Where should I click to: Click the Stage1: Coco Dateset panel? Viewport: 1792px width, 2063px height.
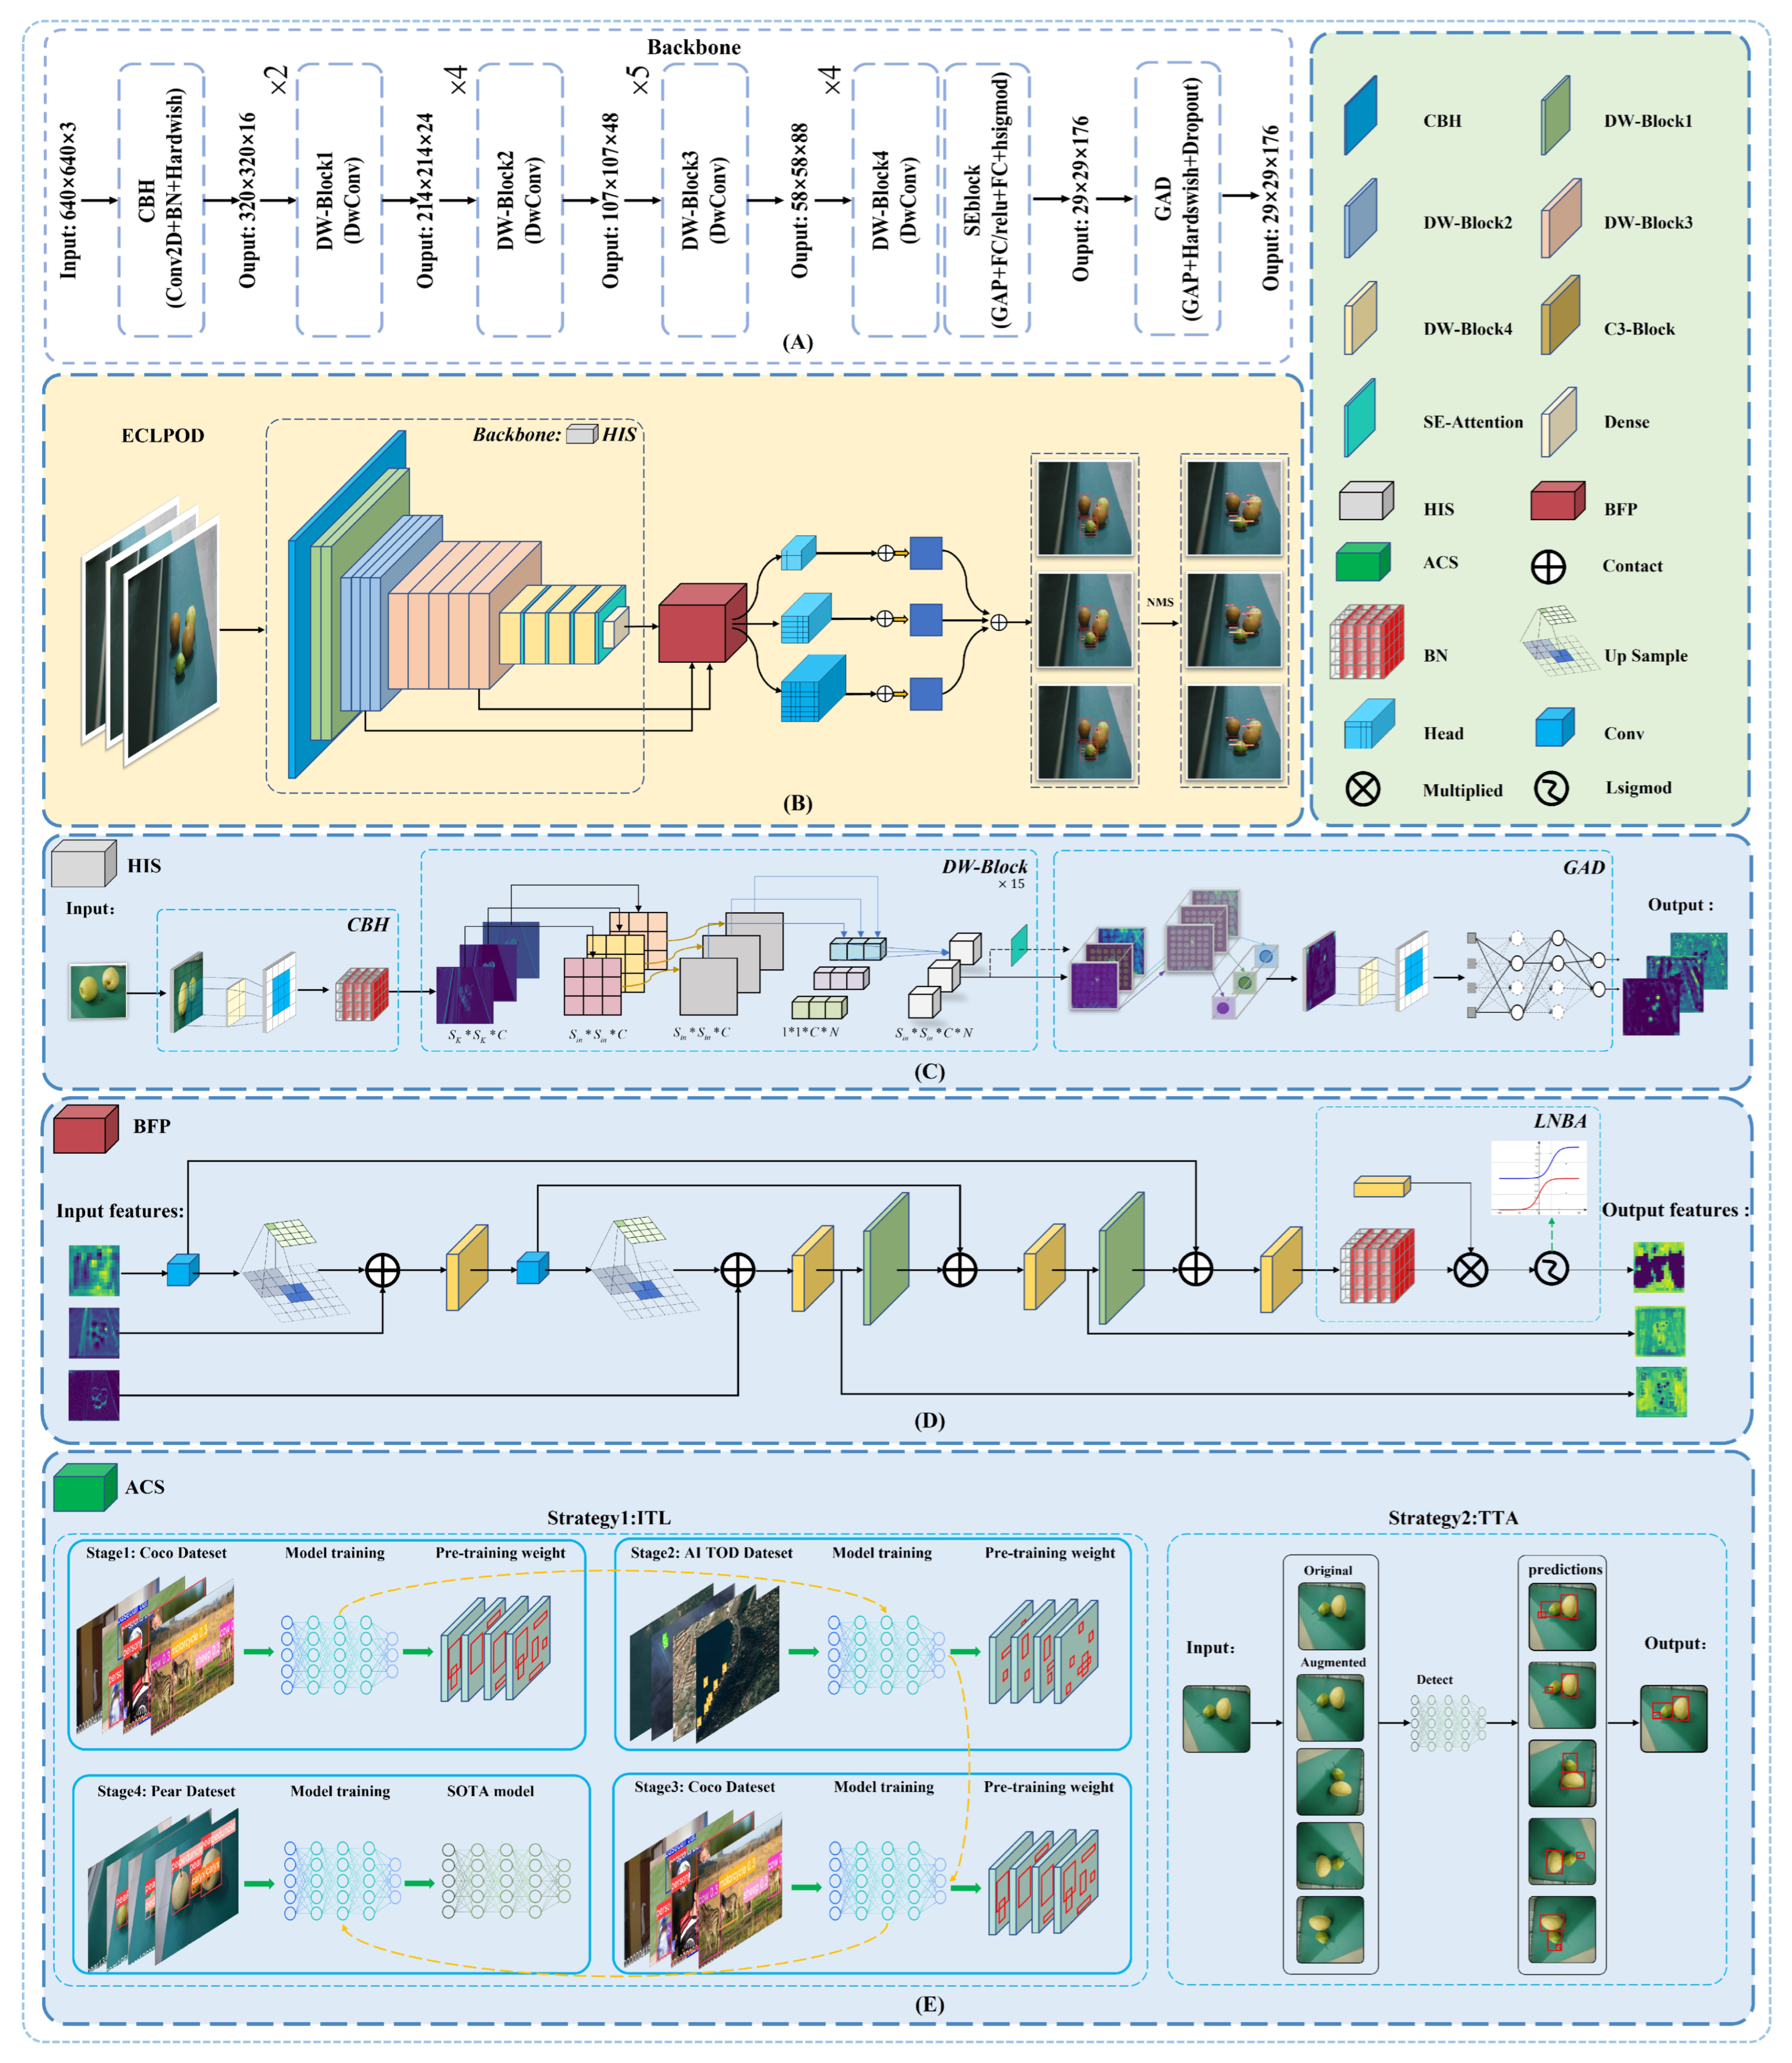(326, 1645)
